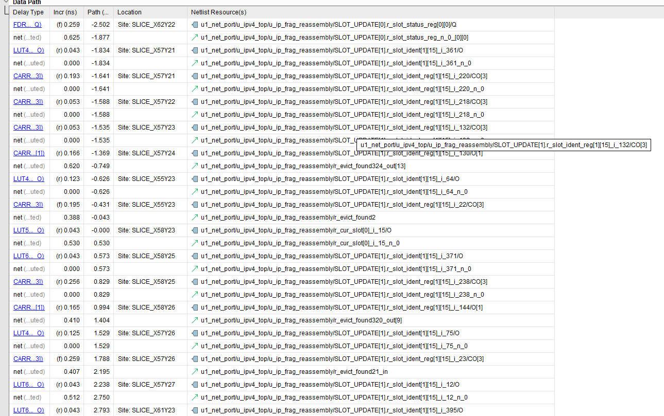664x416 pixels.
Task: Collapse the Data Path section
Action: (6, 2)
